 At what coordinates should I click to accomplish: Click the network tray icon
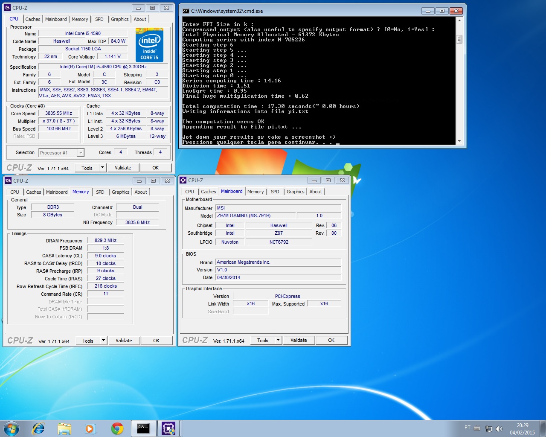coord(489,428)
